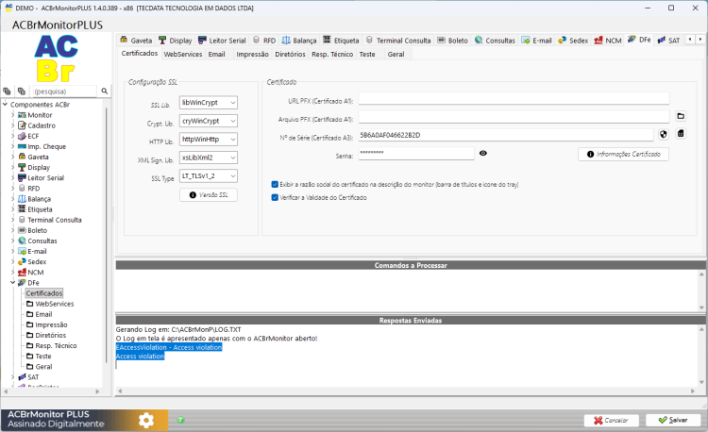
Task: Collapse the Componentes ACBr root node
Action: tap(5, 105)
